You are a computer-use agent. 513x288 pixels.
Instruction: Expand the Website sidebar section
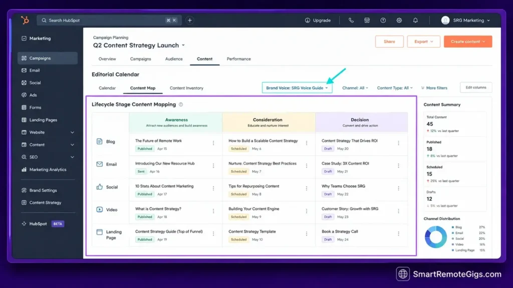72,132
